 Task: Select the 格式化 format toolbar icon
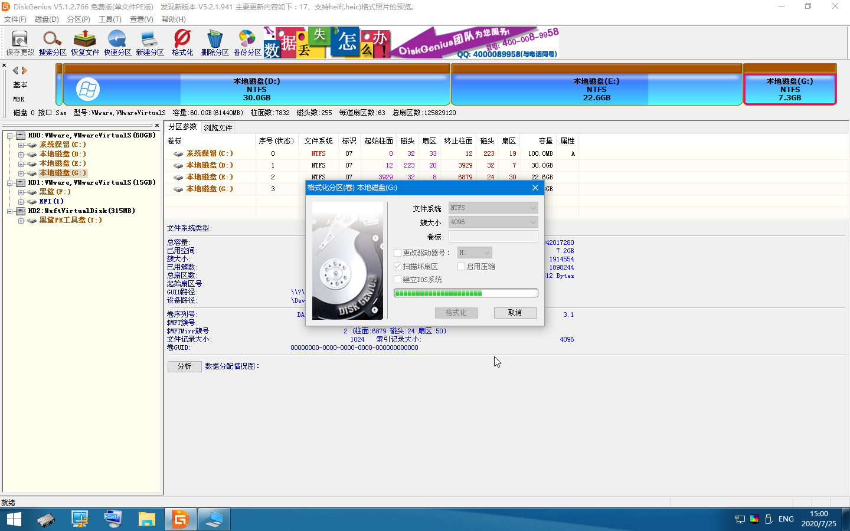click(x=182, y=43)
